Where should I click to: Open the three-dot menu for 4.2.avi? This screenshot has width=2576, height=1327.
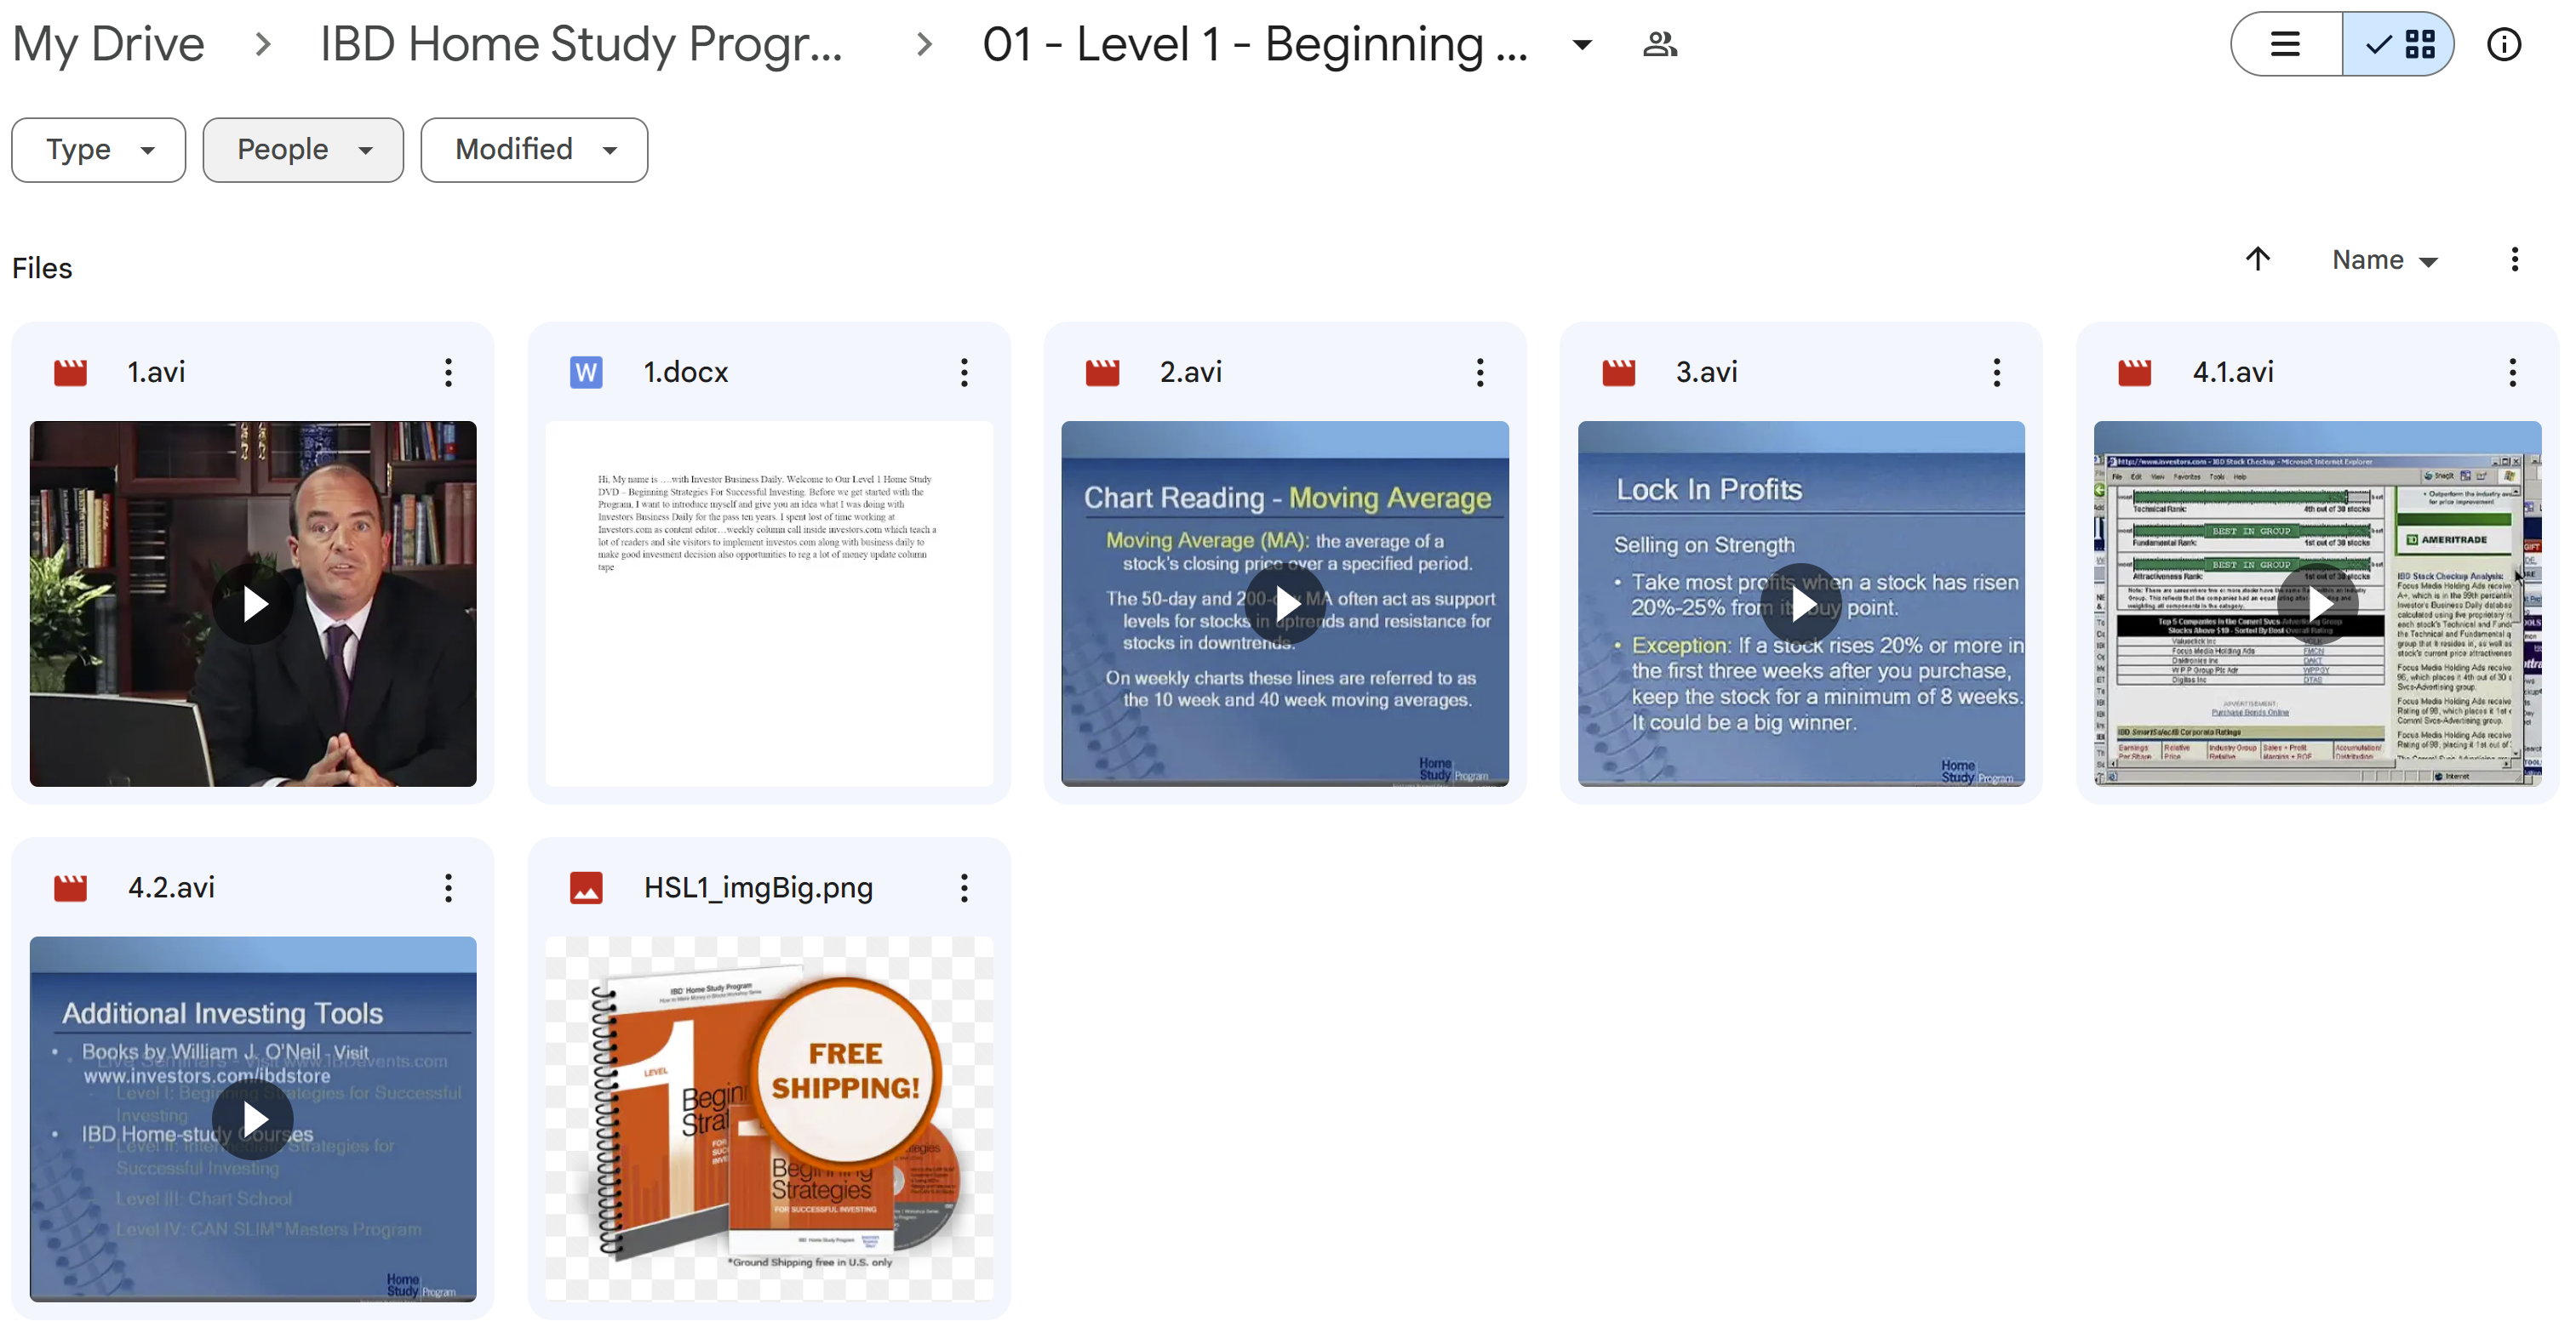(447, 886)
